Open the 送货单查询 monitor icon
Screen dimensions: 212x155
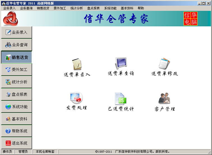coord(121,63)
